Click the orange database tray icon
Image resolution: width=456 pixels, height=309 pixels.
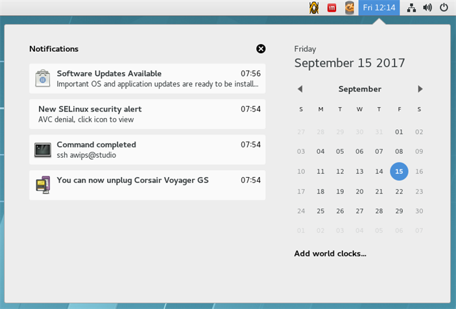(349, 8)
